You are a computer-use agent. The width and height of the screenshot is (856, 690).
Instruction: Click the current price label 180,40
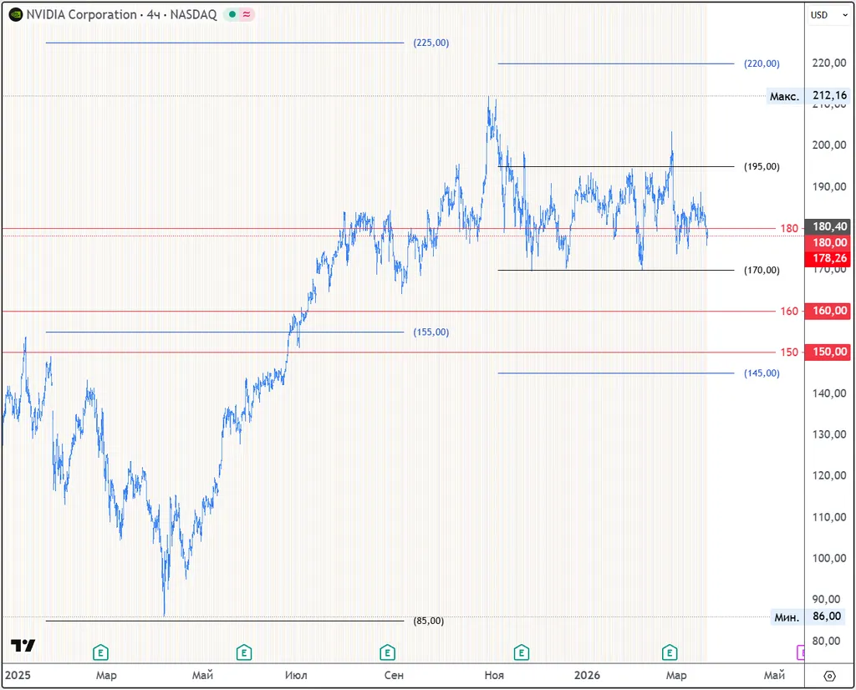coord(828,227)
